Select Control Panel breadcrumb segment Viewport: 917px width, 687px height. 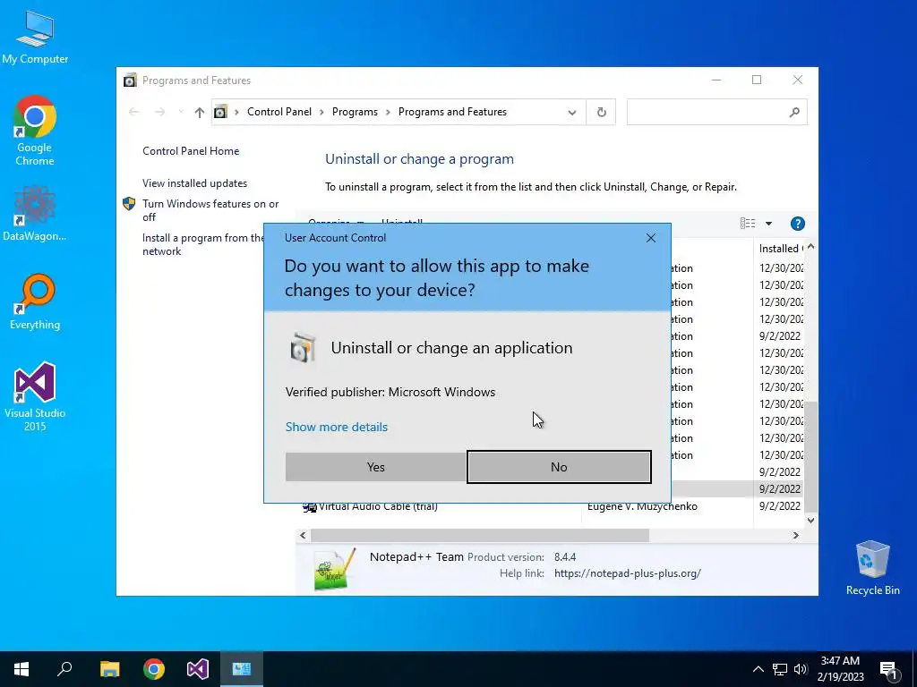(279, 112)
